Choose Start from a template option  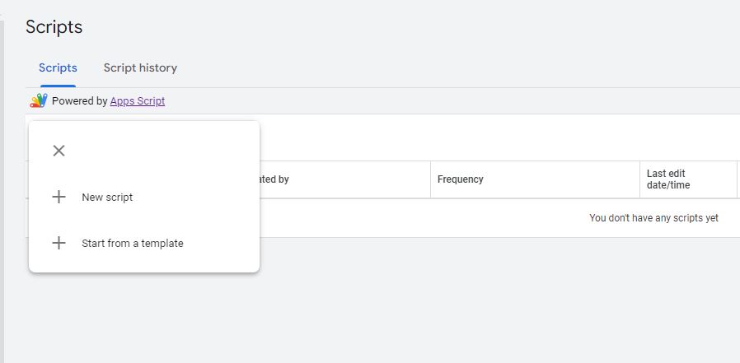[x=133, y=244]
